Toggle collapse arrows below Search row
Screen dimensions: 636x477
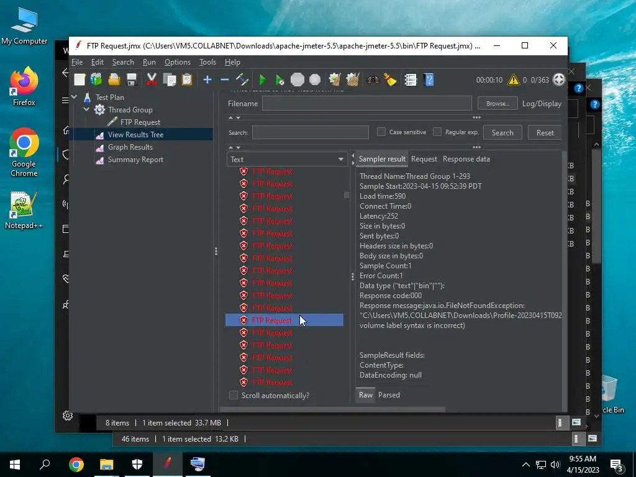[x=234, y=148]
